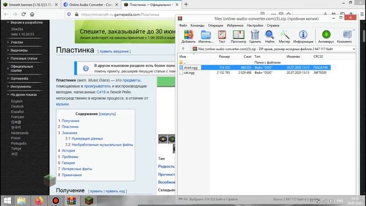
Task: Open the Мастер (Wizard) wand icon
Action: 284,37
